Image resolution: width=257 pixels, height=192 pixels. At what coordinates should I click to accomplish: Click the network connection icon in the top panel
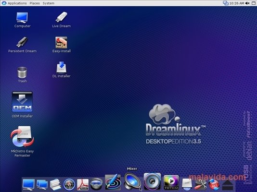coord(226,3)
